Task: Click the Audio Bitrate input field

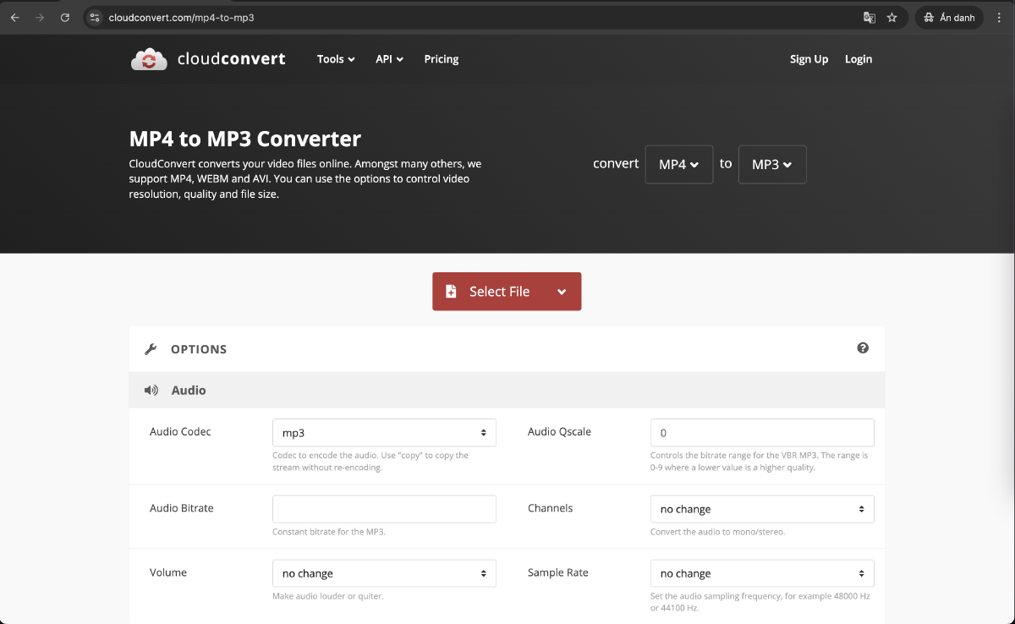Action: (384, 509)
